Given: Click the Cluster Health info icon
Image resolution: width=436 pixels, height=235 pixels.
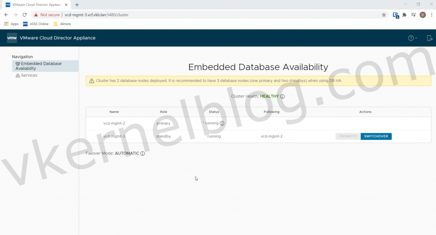Looking at the screenshot, I should coord(283,97).
